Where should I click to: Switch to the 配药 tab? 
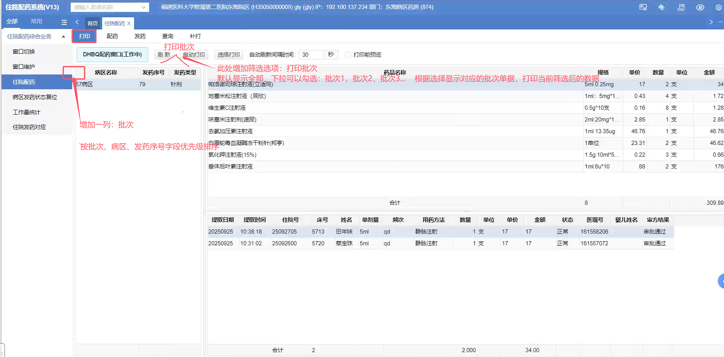pyautogui.click(x=112, y=36)
